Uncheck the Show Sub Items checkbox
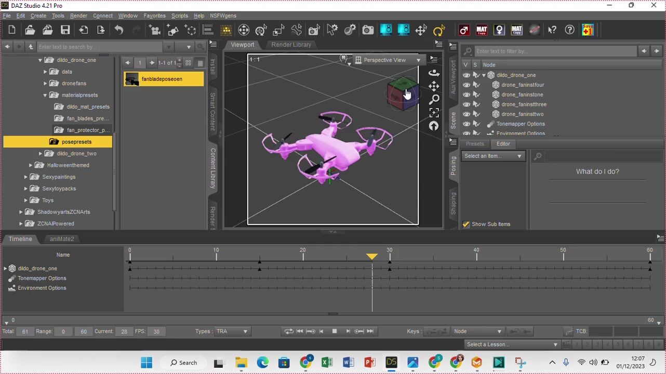 pos(466,224)
